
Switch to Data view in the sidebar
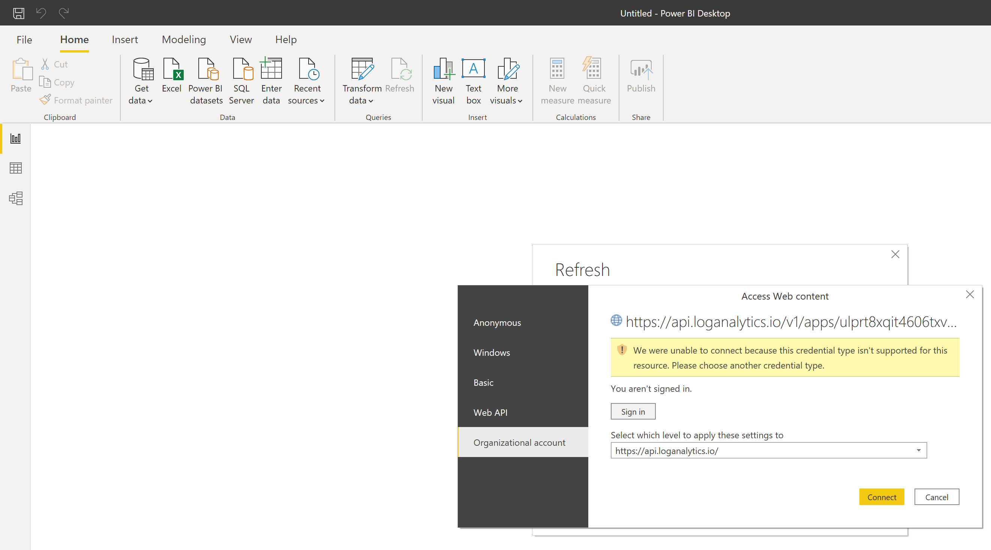[x=15, y=168]
